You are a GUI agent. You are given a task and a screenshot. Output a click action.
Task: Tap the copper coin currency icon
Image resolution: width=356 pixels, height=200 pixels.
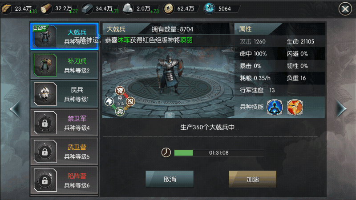tap(169, 8)
